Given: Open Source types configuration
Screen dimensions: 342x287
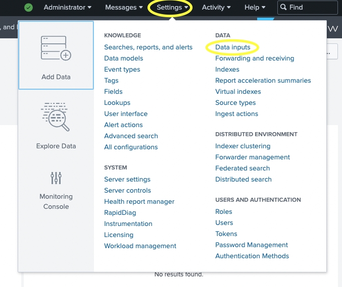Looking at the screenshot, I should (x=235, y=103).
